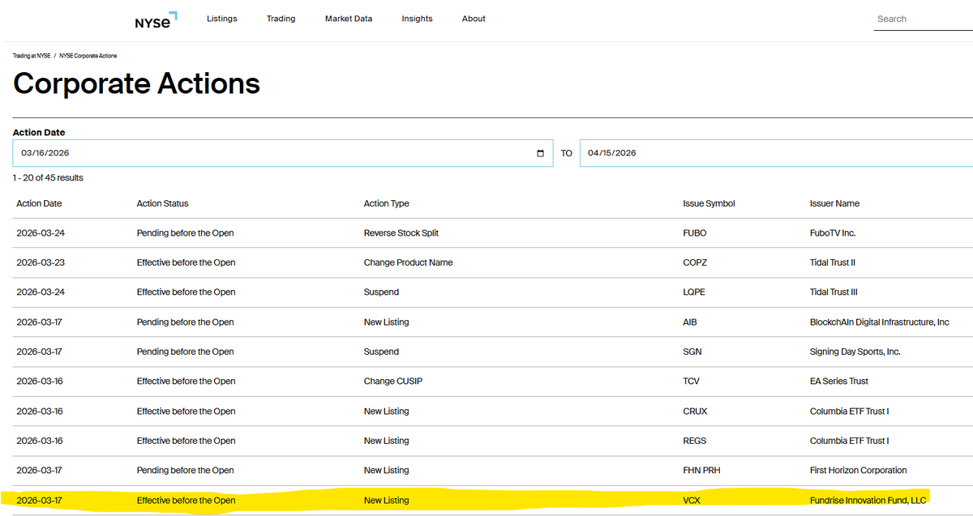Select the end date field 04/15/2026

click(776, 153)
